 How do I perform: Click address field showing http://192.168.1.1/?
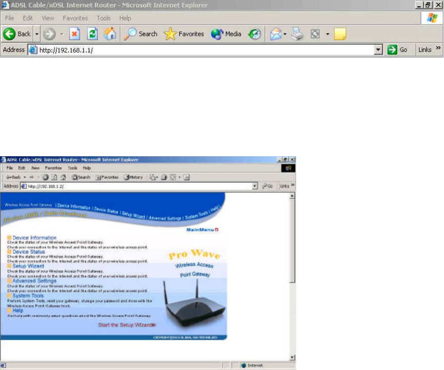[x=205, y=50]
